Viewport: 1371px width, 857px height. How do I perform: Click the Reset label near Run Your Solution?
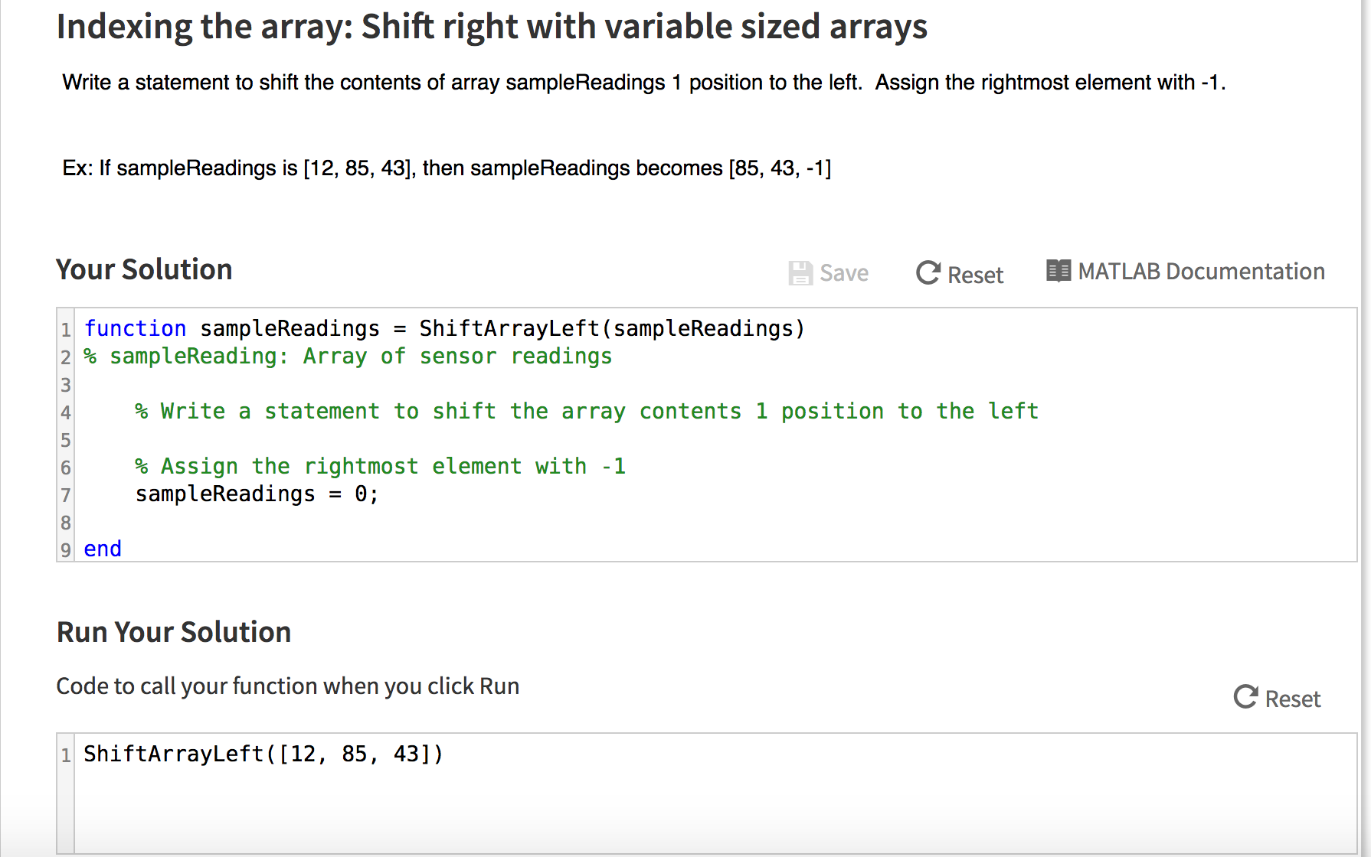[x=1294, y=699]
